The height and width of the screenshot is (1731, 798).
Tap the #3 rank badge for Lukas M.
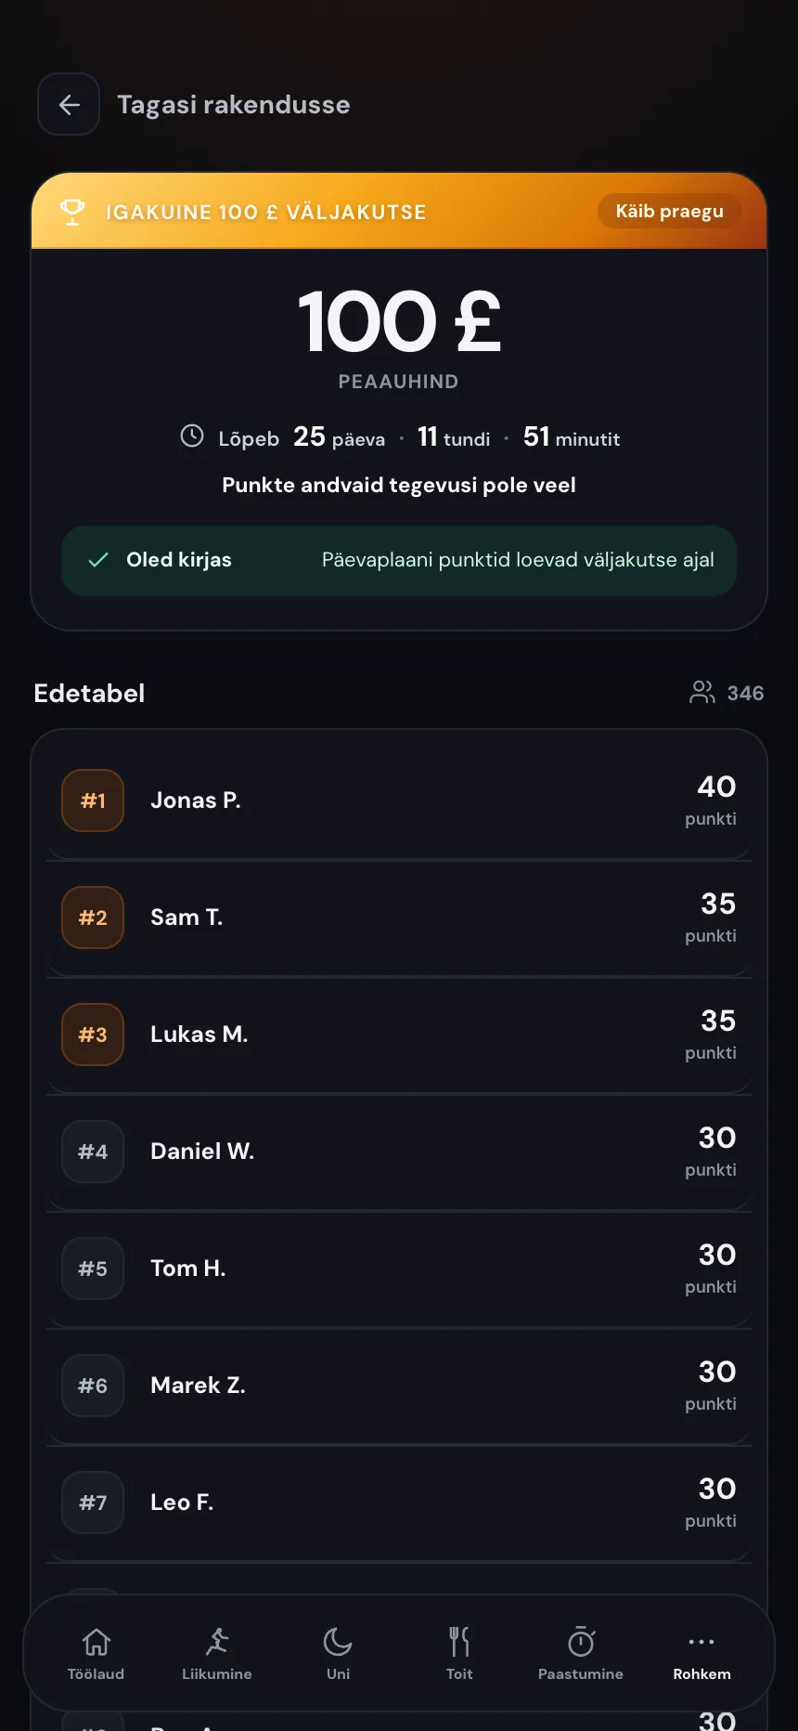93,1035
